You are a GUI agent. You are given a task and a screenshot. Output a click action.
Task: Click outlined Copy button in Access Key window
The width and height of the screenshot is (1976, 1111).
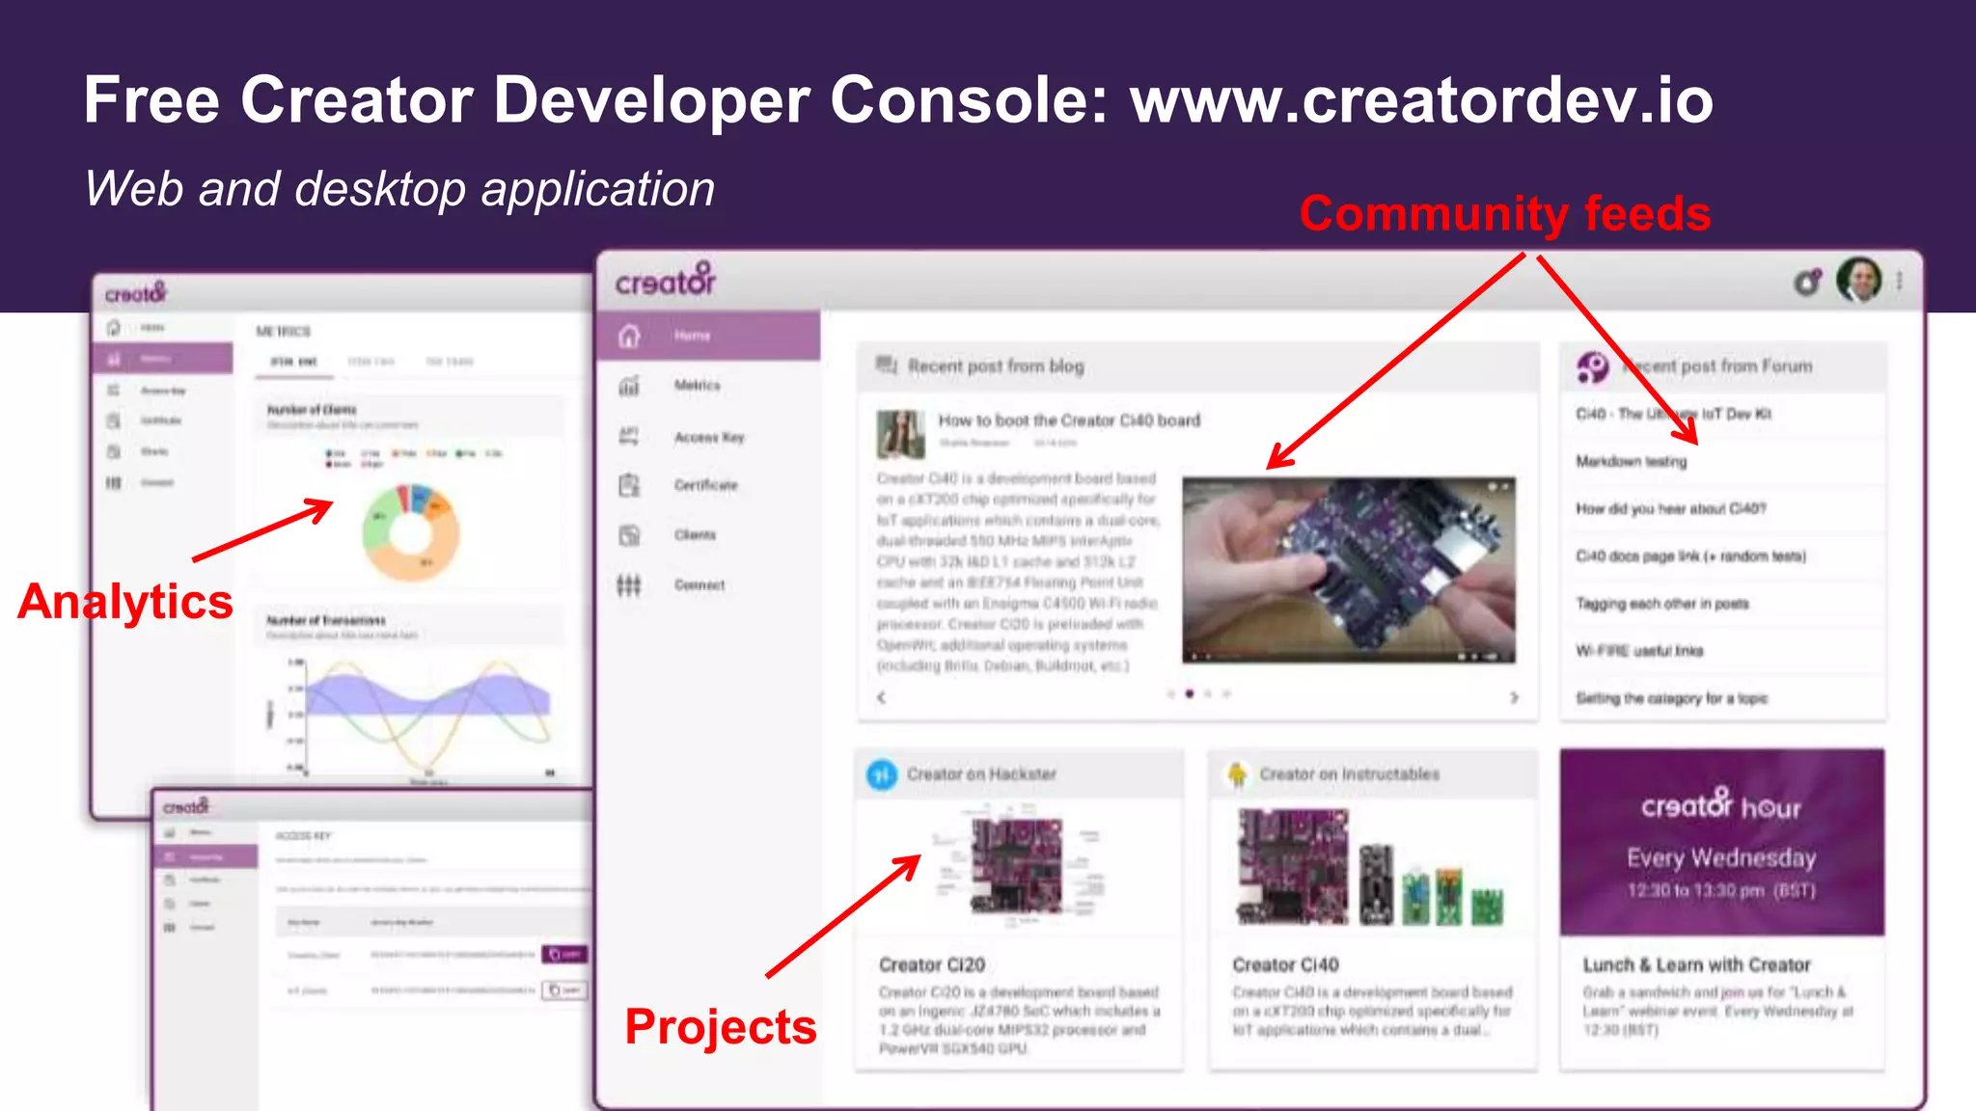564,989
